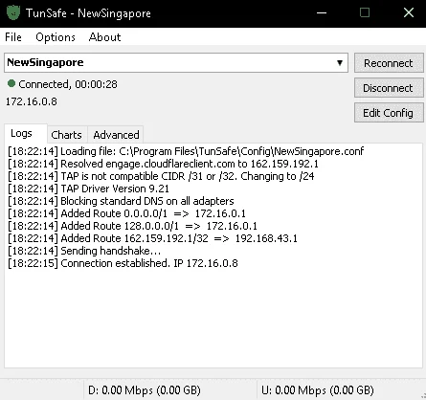The image size is (426, 400).
Task: Click the Disconnect button
Action: (x=389, y=88)
